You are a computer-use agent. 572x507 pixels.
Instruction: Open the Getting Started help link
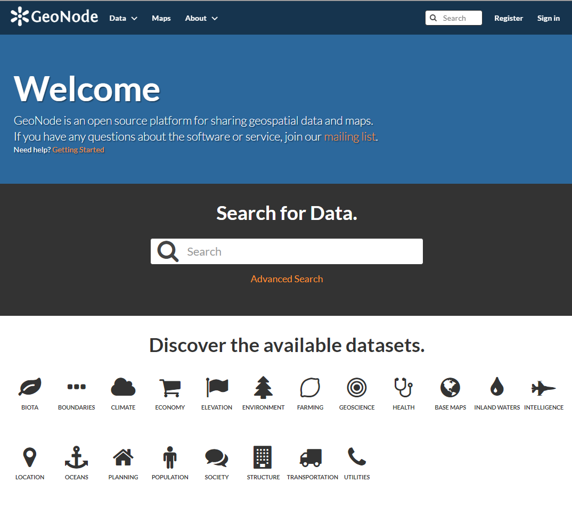[x=78, y=150]
